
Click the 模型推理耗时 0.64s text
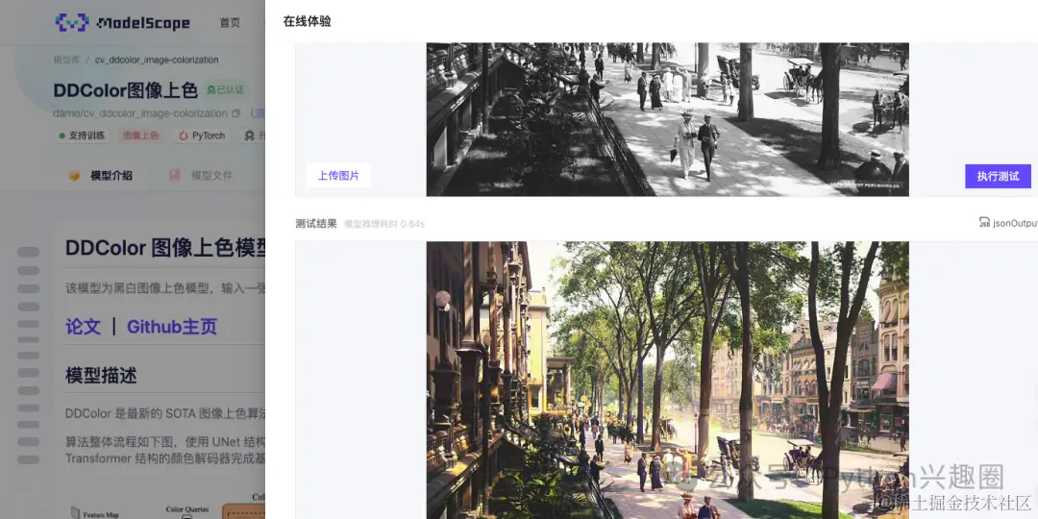(383, 224)
